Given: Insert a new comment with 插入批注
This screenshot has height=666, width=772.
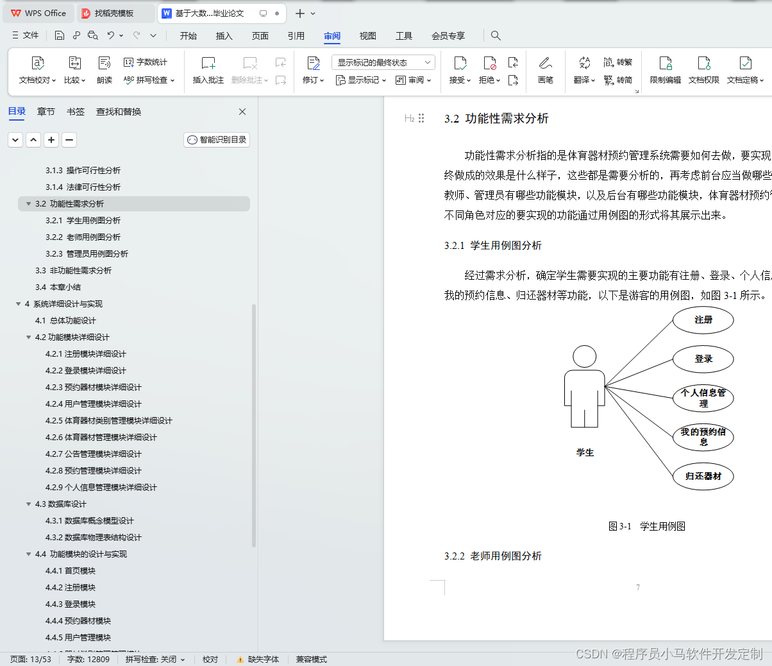Looking at the screenshot, I should (208, 71).
